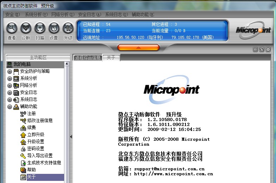The width and height of the screenshot is (276, 183).
Task: Open the 安全(E) menu
Action: (13, 15)
